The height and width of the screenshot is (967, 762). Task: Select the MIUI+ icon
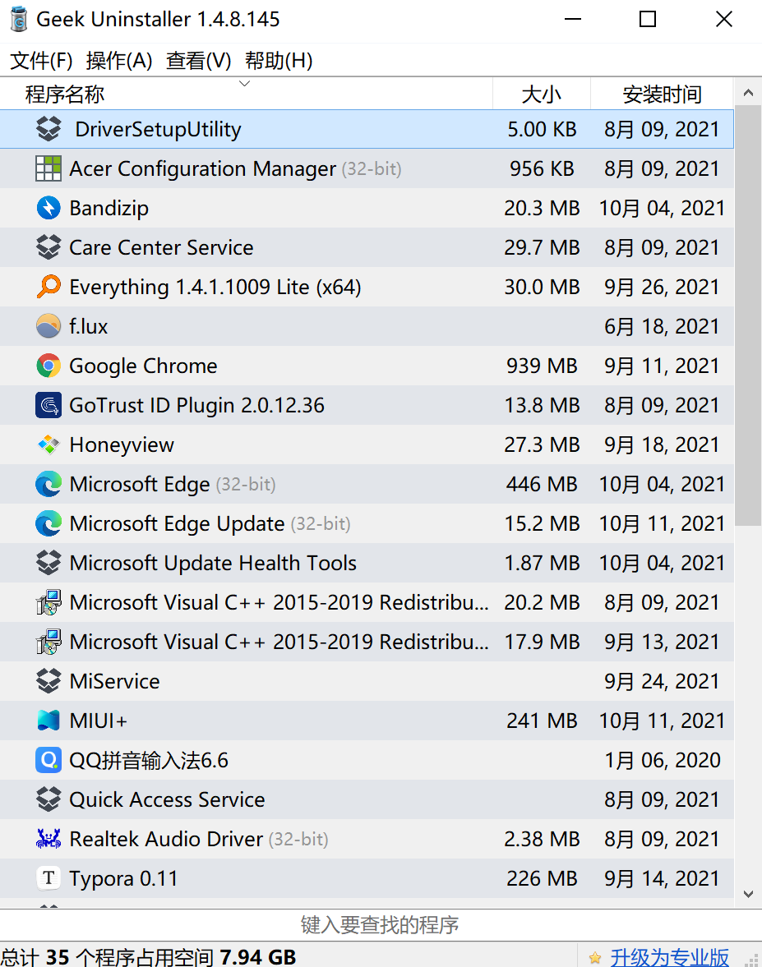(48, 721)
